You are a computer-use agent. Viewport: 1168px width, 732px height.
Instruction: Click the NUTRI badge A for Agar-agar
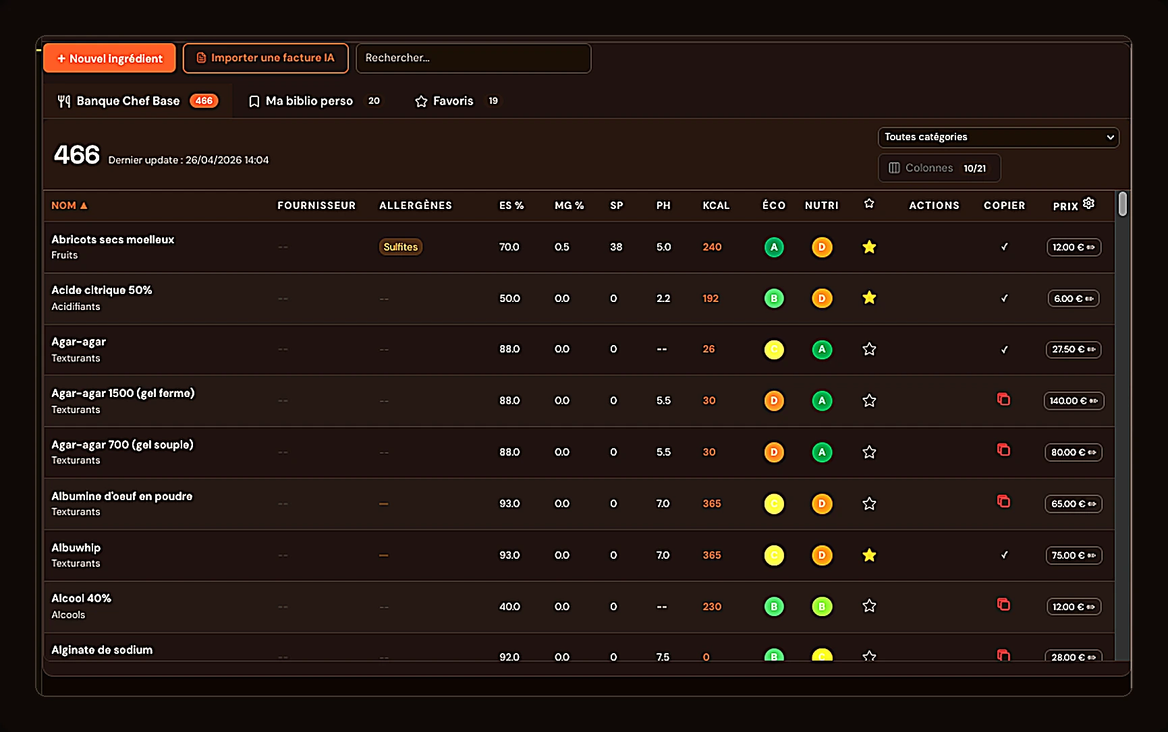[x=822, y=349]
